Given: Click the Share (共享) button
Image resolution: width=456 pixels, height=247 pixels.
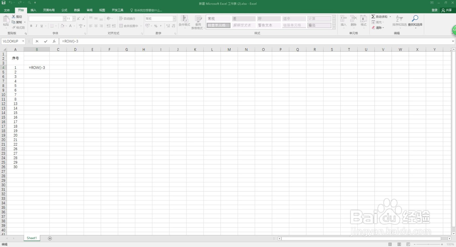Looking at the screenshot, I should click(x=447, y=10).
